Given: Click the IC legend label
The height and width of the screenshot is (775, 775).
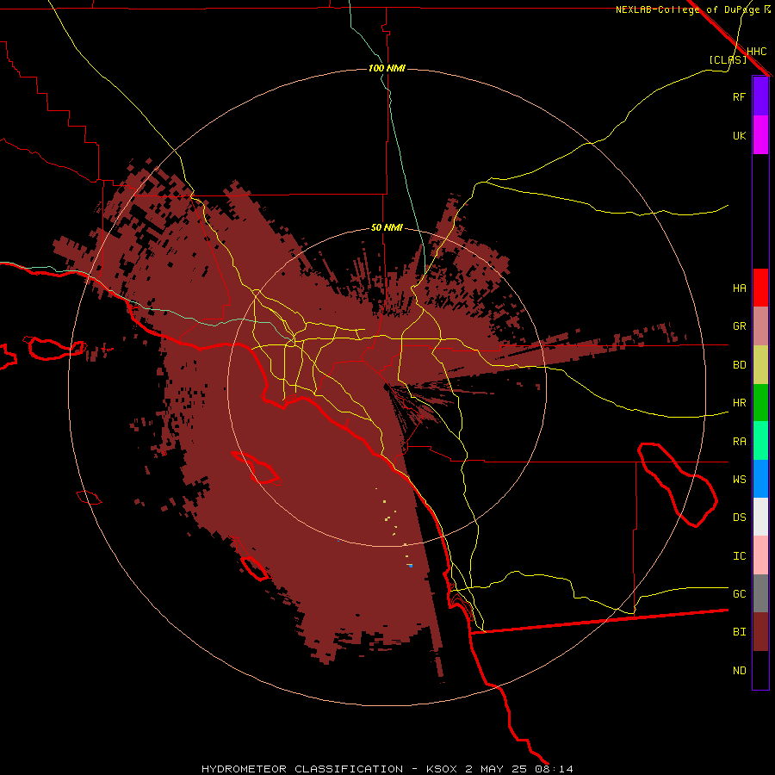Looking at the screenshot, I should pyautogui.click(x=739, y=556).
